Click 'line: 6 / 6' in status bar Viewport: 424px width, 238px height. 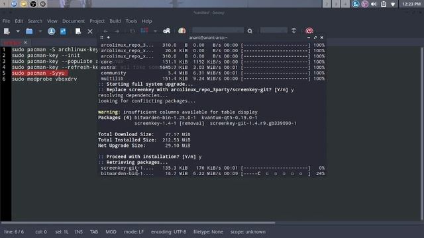pyautogui.click(x=13, y=232)
